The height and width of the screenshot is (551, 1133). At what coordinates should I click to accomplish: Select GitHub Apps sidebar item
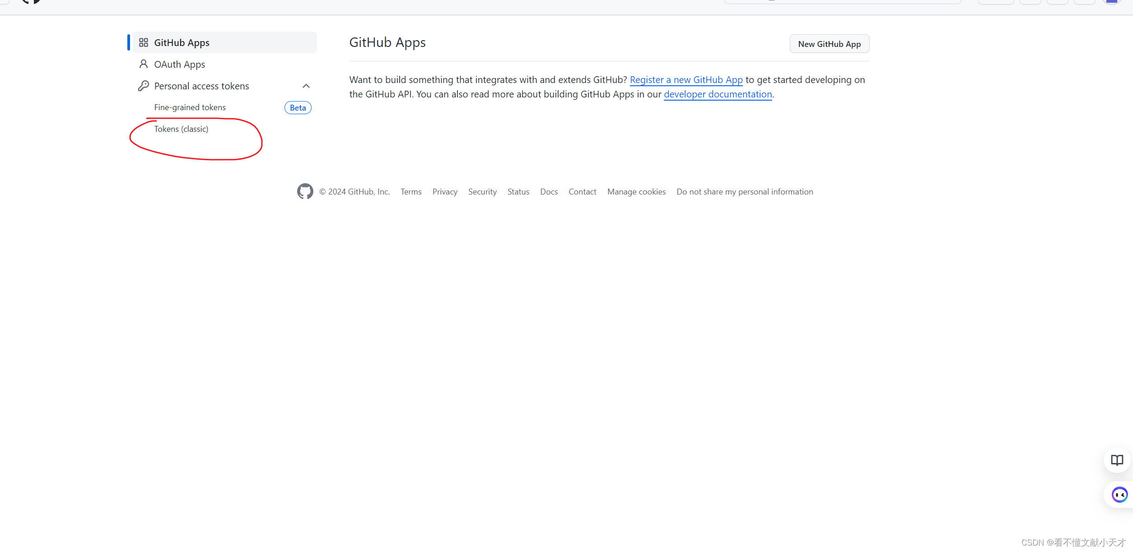[x=182, y=43]
